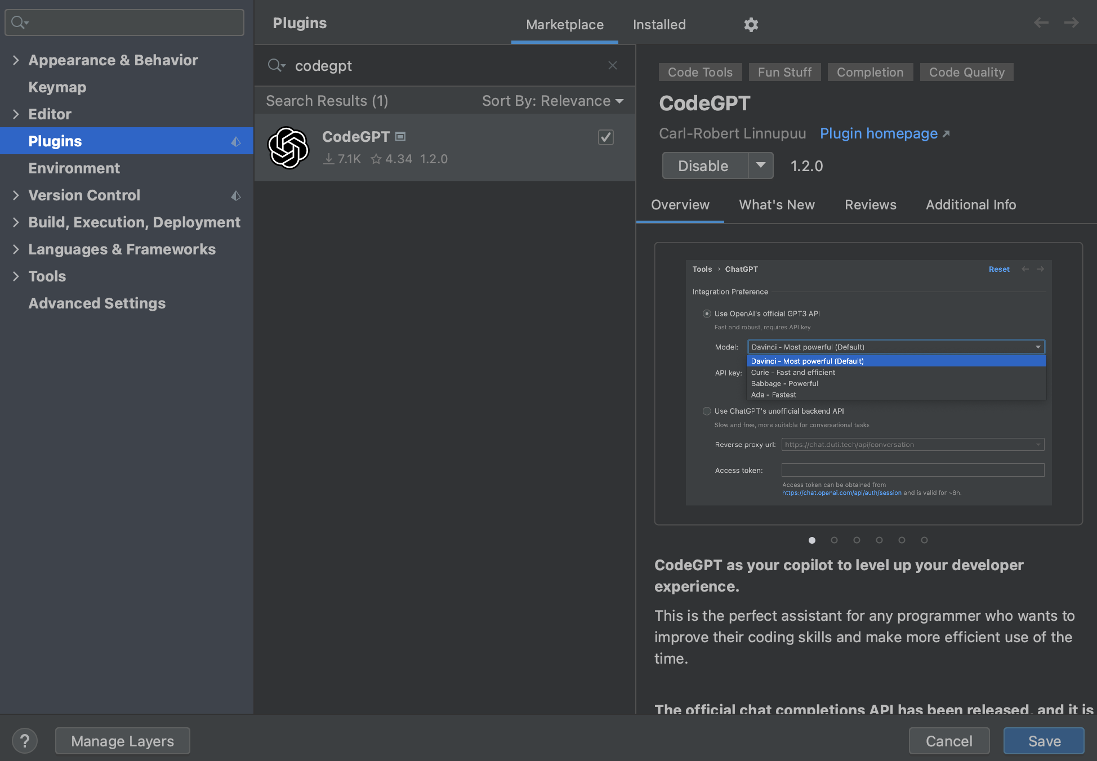Select the second screenshot carousel dot
1097x761 pixels.
click(834, 540)
